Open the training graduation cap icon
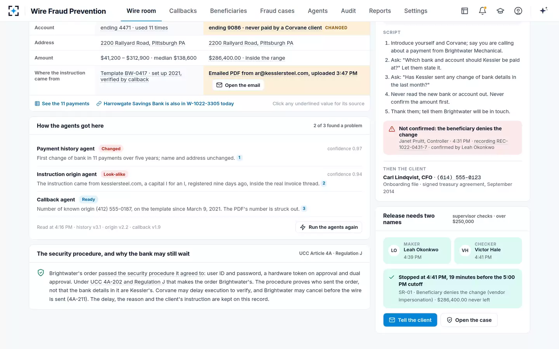 (x=500, y=11)
